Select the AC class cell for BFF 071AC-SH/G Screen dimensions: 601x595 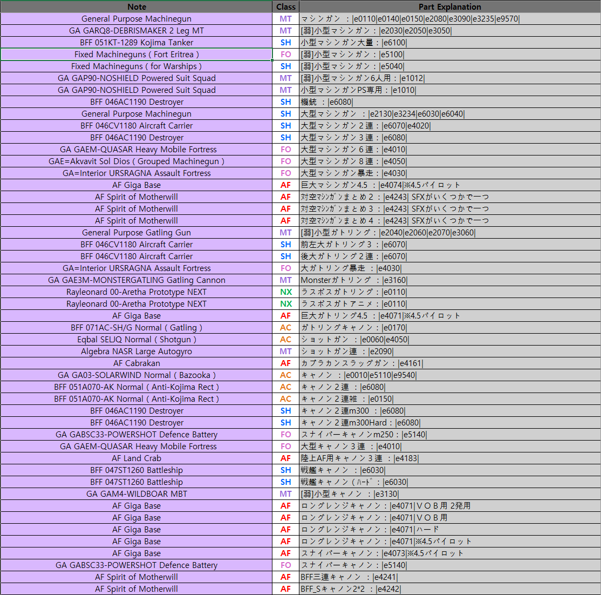(x=285, y=328)
